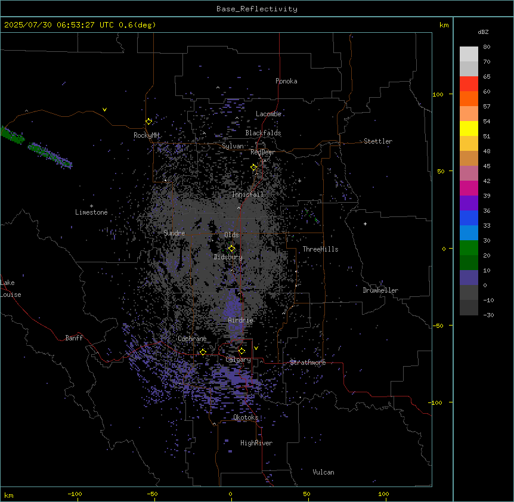This screenshot has height=502, width=514.
Task: Click the Airdrie label
Action: (x=241, y=320)
